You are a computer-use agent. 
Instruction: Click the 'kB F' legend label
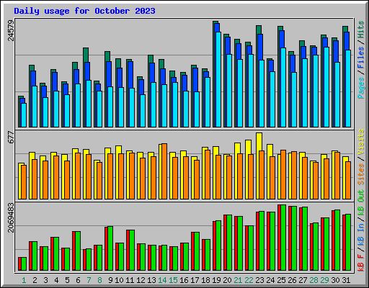(361, 262)
